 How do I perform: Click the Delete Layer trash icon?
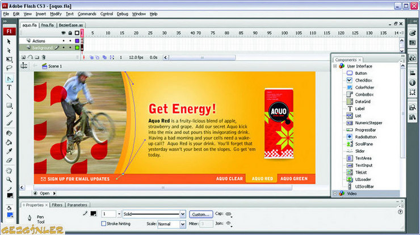point(44,57)
